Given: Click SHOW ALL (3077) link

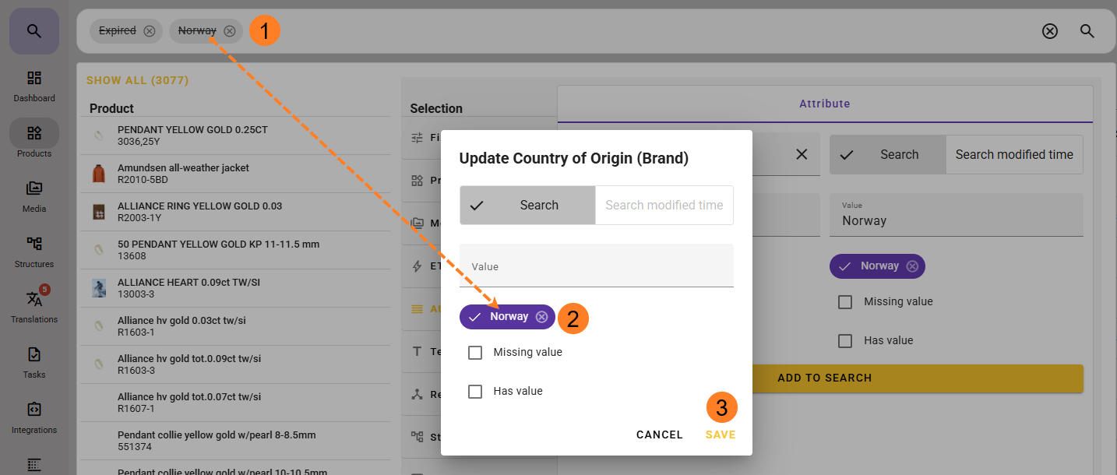Looking at the screenshot, I should (x=137, y=80).
